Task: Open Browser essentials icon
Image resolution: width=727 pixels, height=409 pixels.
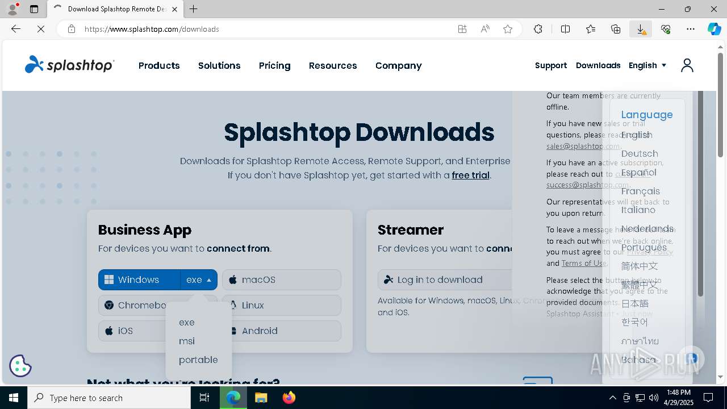Action: [x=666, y=29]
